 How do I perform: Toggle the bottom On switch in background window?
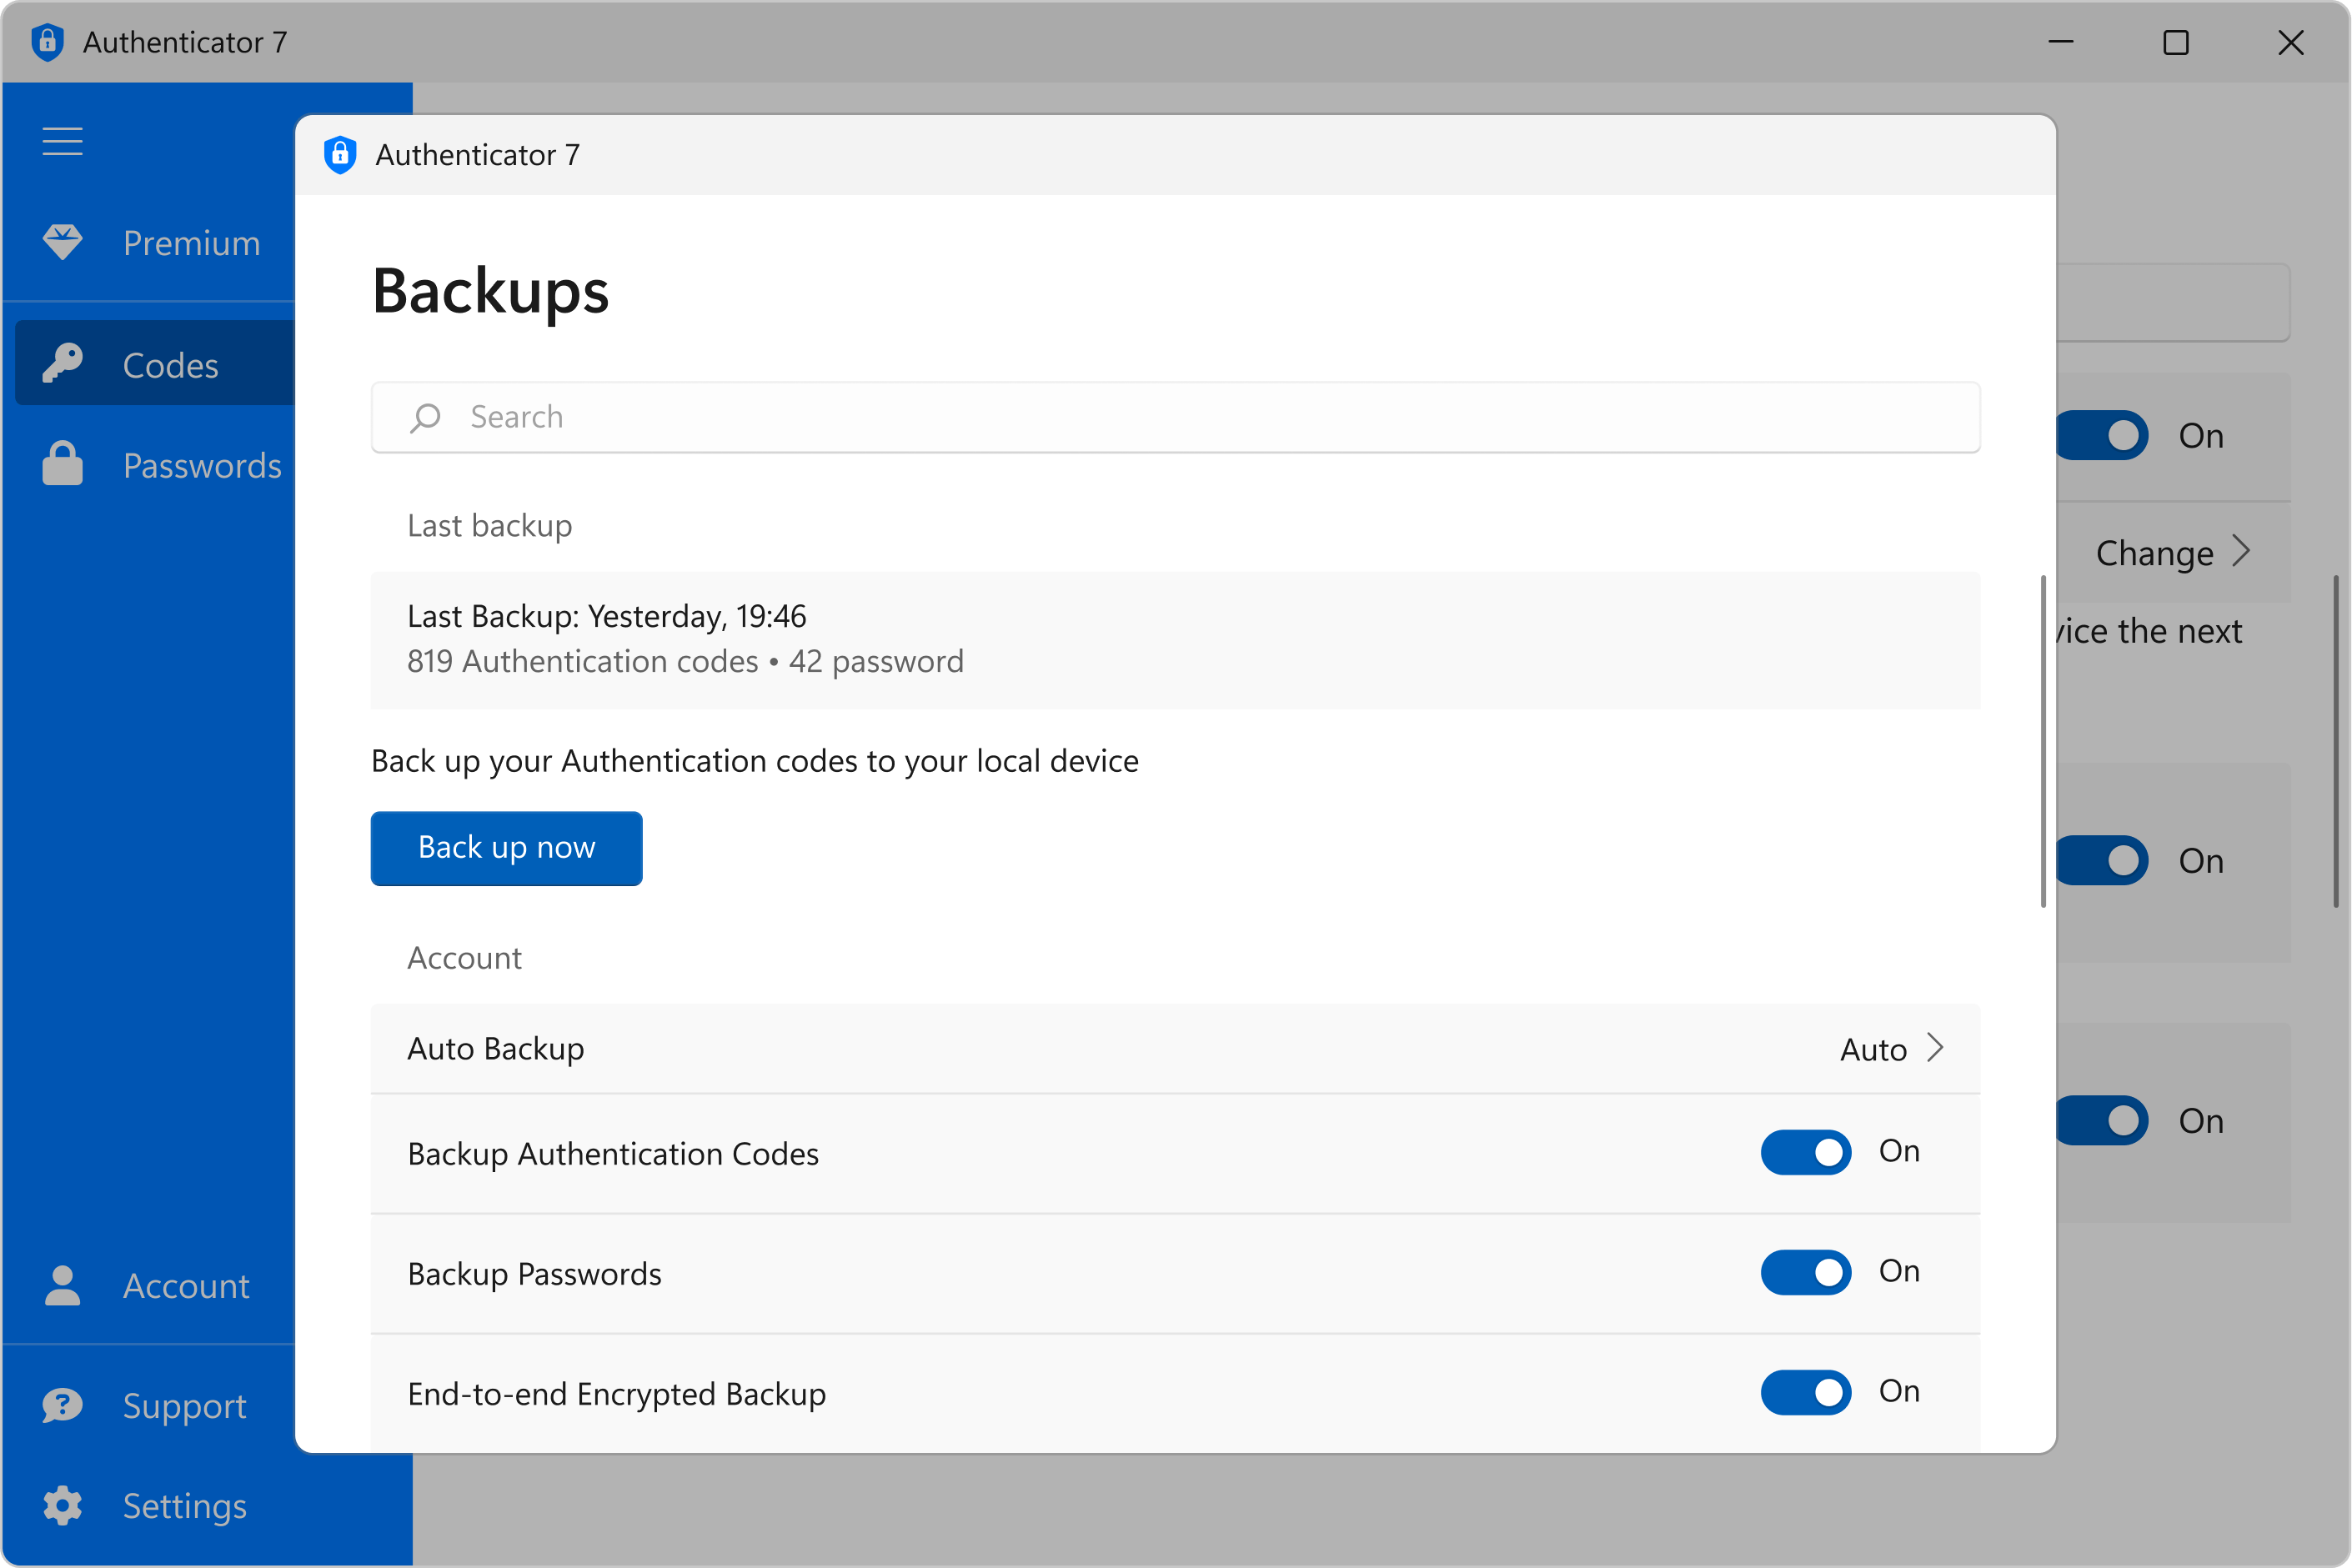click(2102, 1120)
